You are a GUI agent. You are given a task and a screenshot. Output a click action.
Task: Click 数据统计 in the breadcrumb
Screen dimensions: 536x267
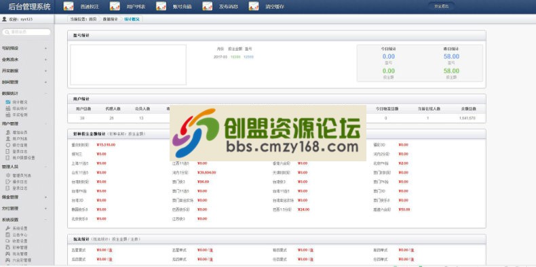[109, 19]
